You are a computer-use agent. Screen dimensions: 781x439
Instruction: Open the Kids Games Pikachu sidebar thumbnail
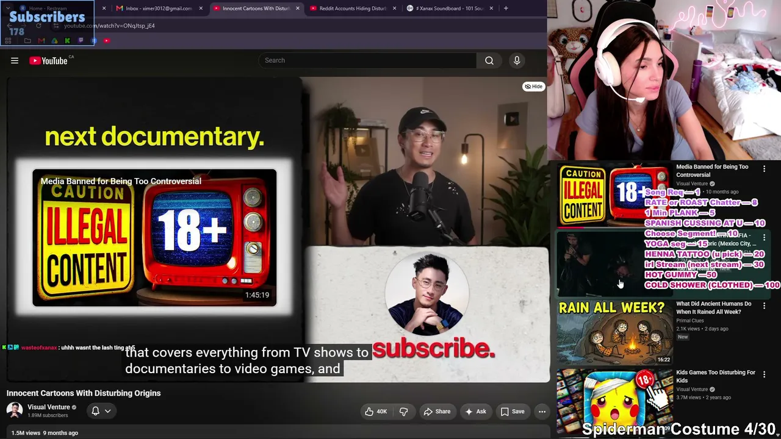pos(614,401)
